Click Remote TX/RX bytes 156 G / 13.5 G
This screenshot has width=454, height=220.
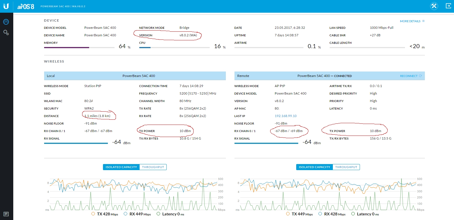coord(380,138)
